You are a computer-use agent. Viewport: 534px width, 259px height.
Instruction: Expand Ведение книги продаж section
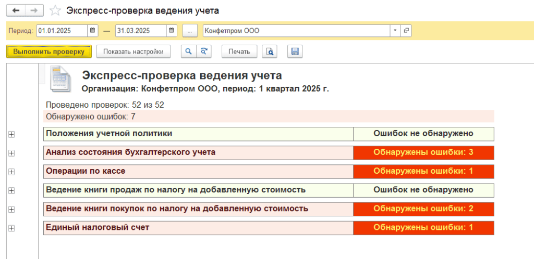pyautogui.click(x=11, y=191)
